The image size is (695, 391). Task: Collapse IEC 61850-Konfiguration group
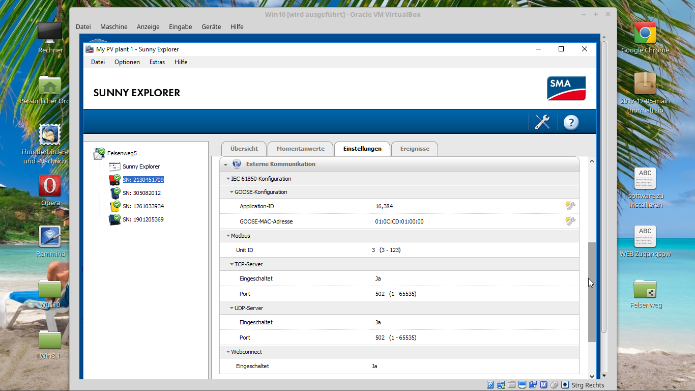(228, 179)
